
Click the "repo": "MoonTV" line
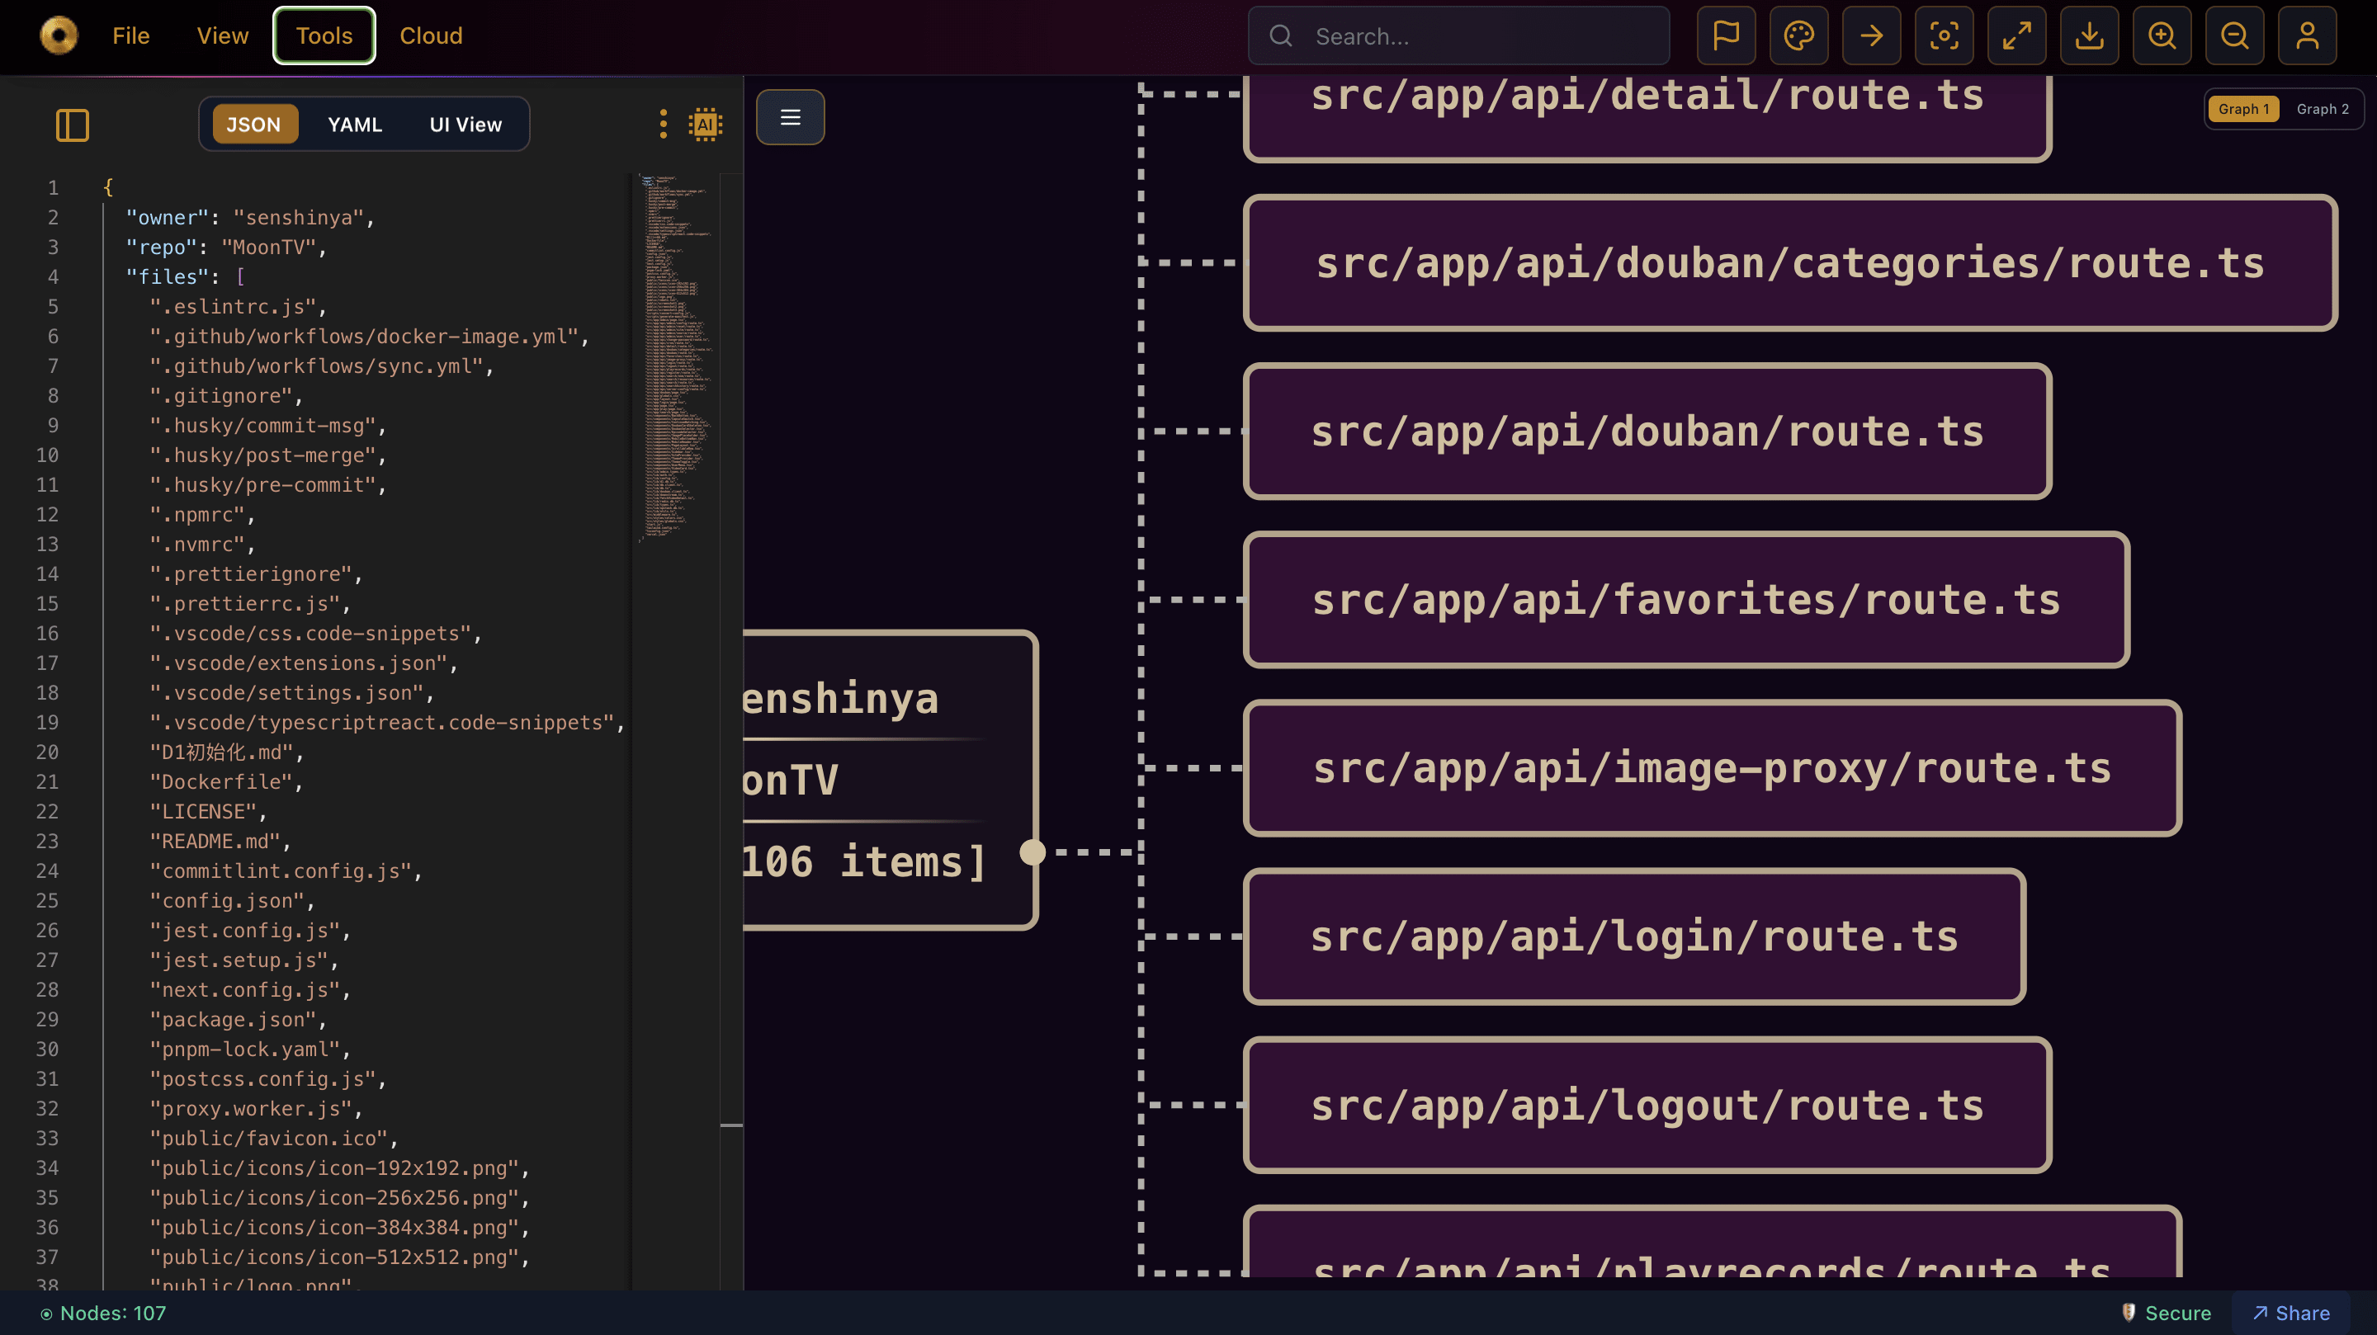click(226, 247)
